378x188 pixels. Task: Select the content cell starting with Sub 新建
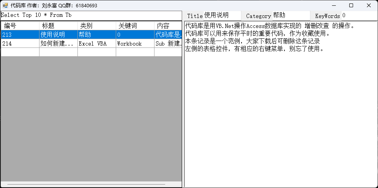[168, 43]
